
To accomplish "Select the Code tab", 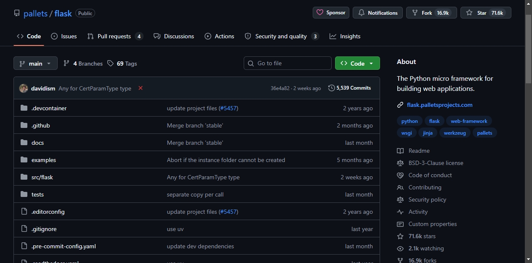I will (29, 36).
